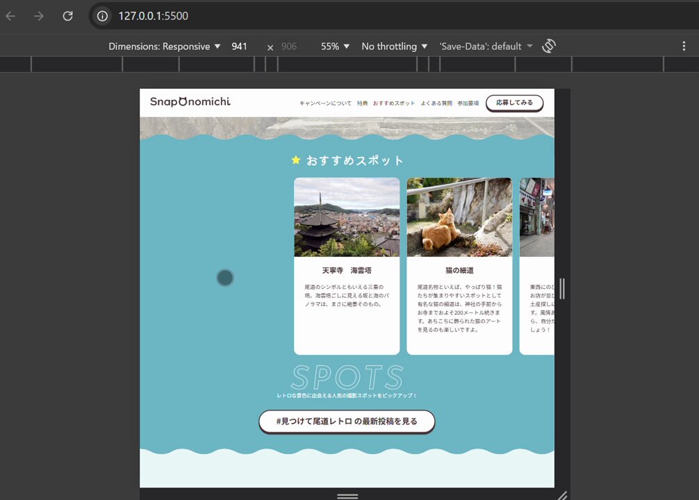Click the 猫の細道 cat photo thumbnail
The height and width of the screenshot is (500, 699).
tap(459, 217)
